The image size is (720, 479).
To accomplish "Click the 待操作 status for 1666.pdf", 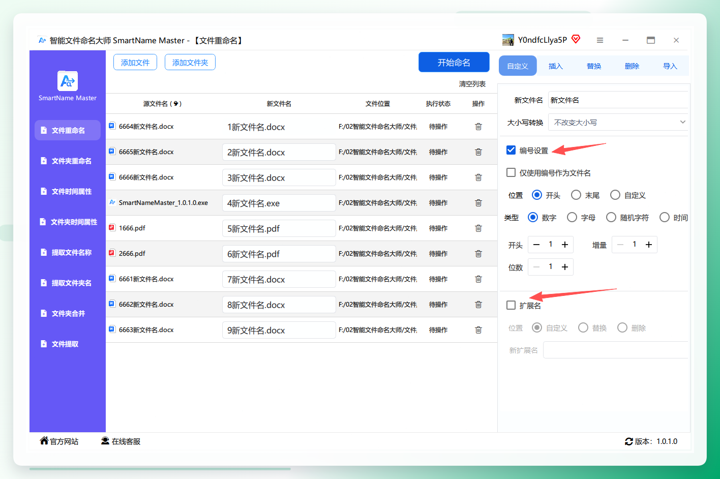I will pos(438,228).
